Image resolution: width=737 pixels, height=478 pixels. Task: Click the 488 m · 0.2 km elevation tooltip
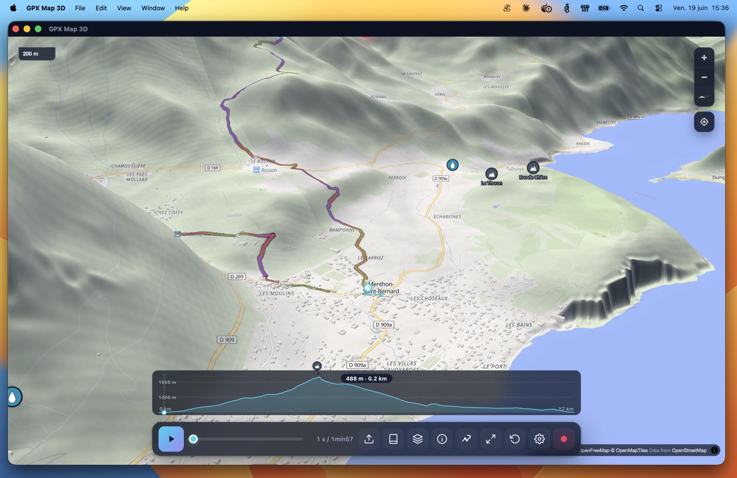coord(366,379)
